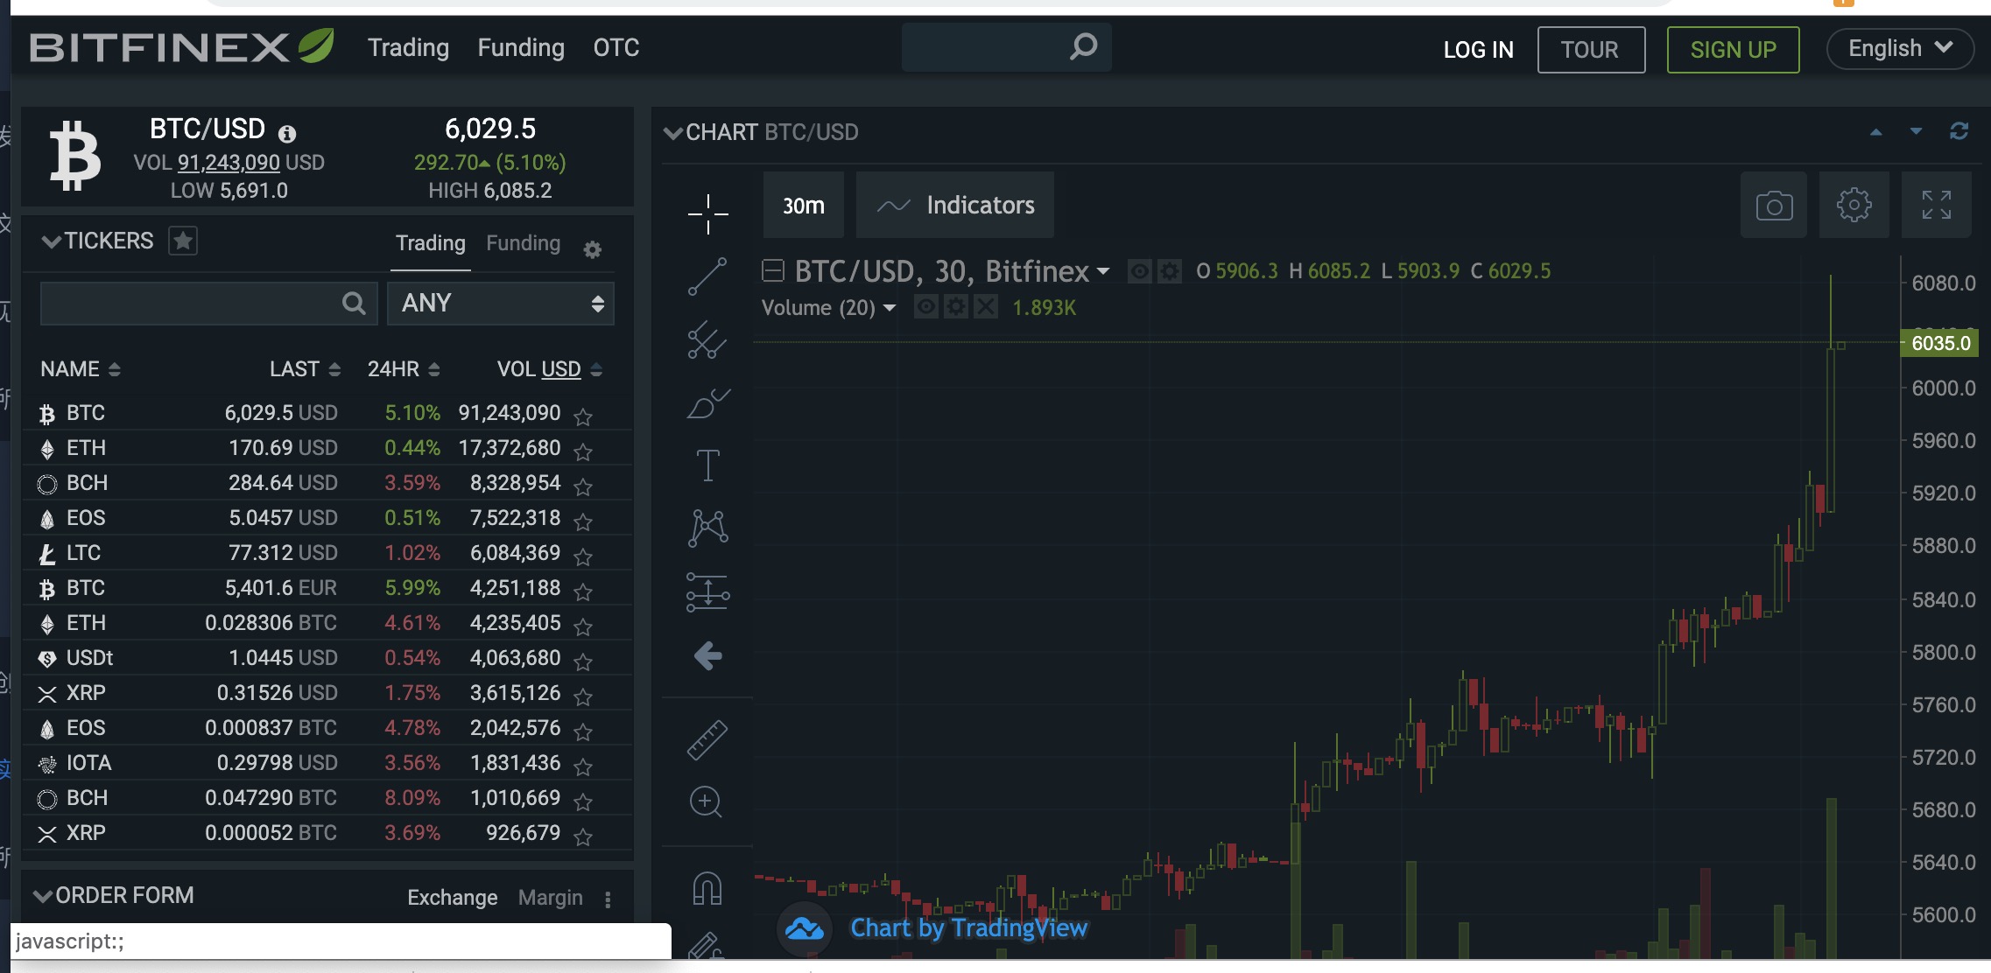Viewport: 1991px width, 973px height.
Task: Sort tickers by 24HR column
Action: tap(404, 369)
